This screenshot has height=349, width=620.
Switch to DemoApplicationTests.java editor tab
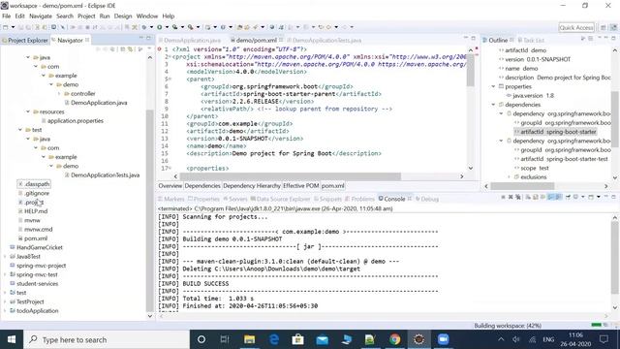pos(325,41)
